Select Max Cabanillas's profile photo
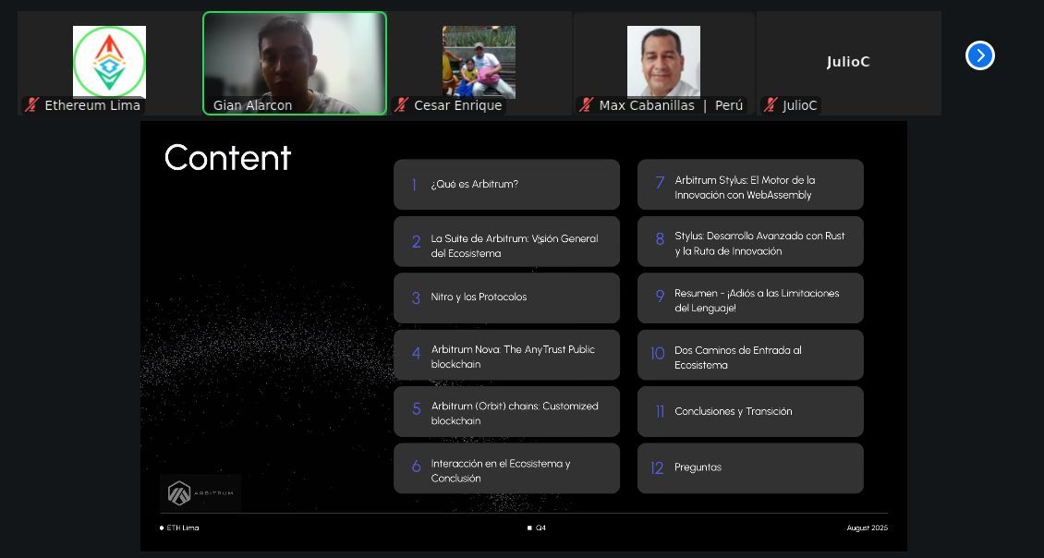Viewport: 1044px width, 558px height. pyautogui.click(x=663, y=62)
